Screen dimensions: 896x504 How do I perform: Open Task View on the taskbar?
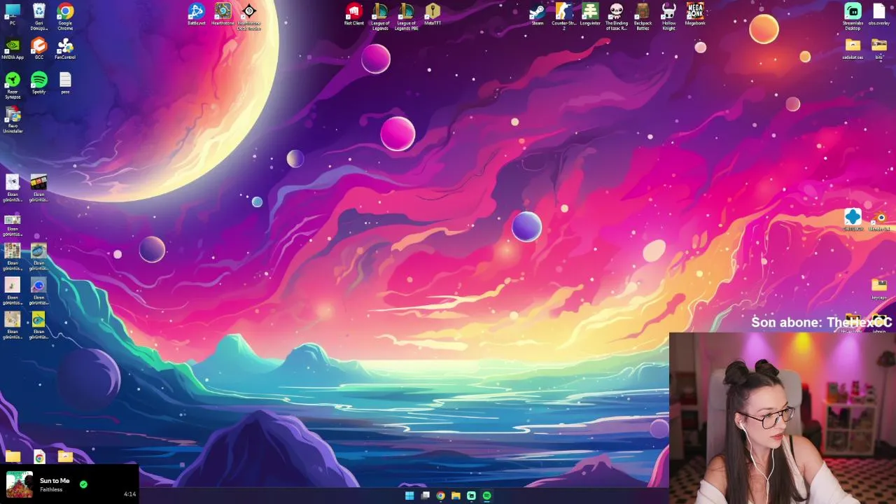tap(425, 496)
